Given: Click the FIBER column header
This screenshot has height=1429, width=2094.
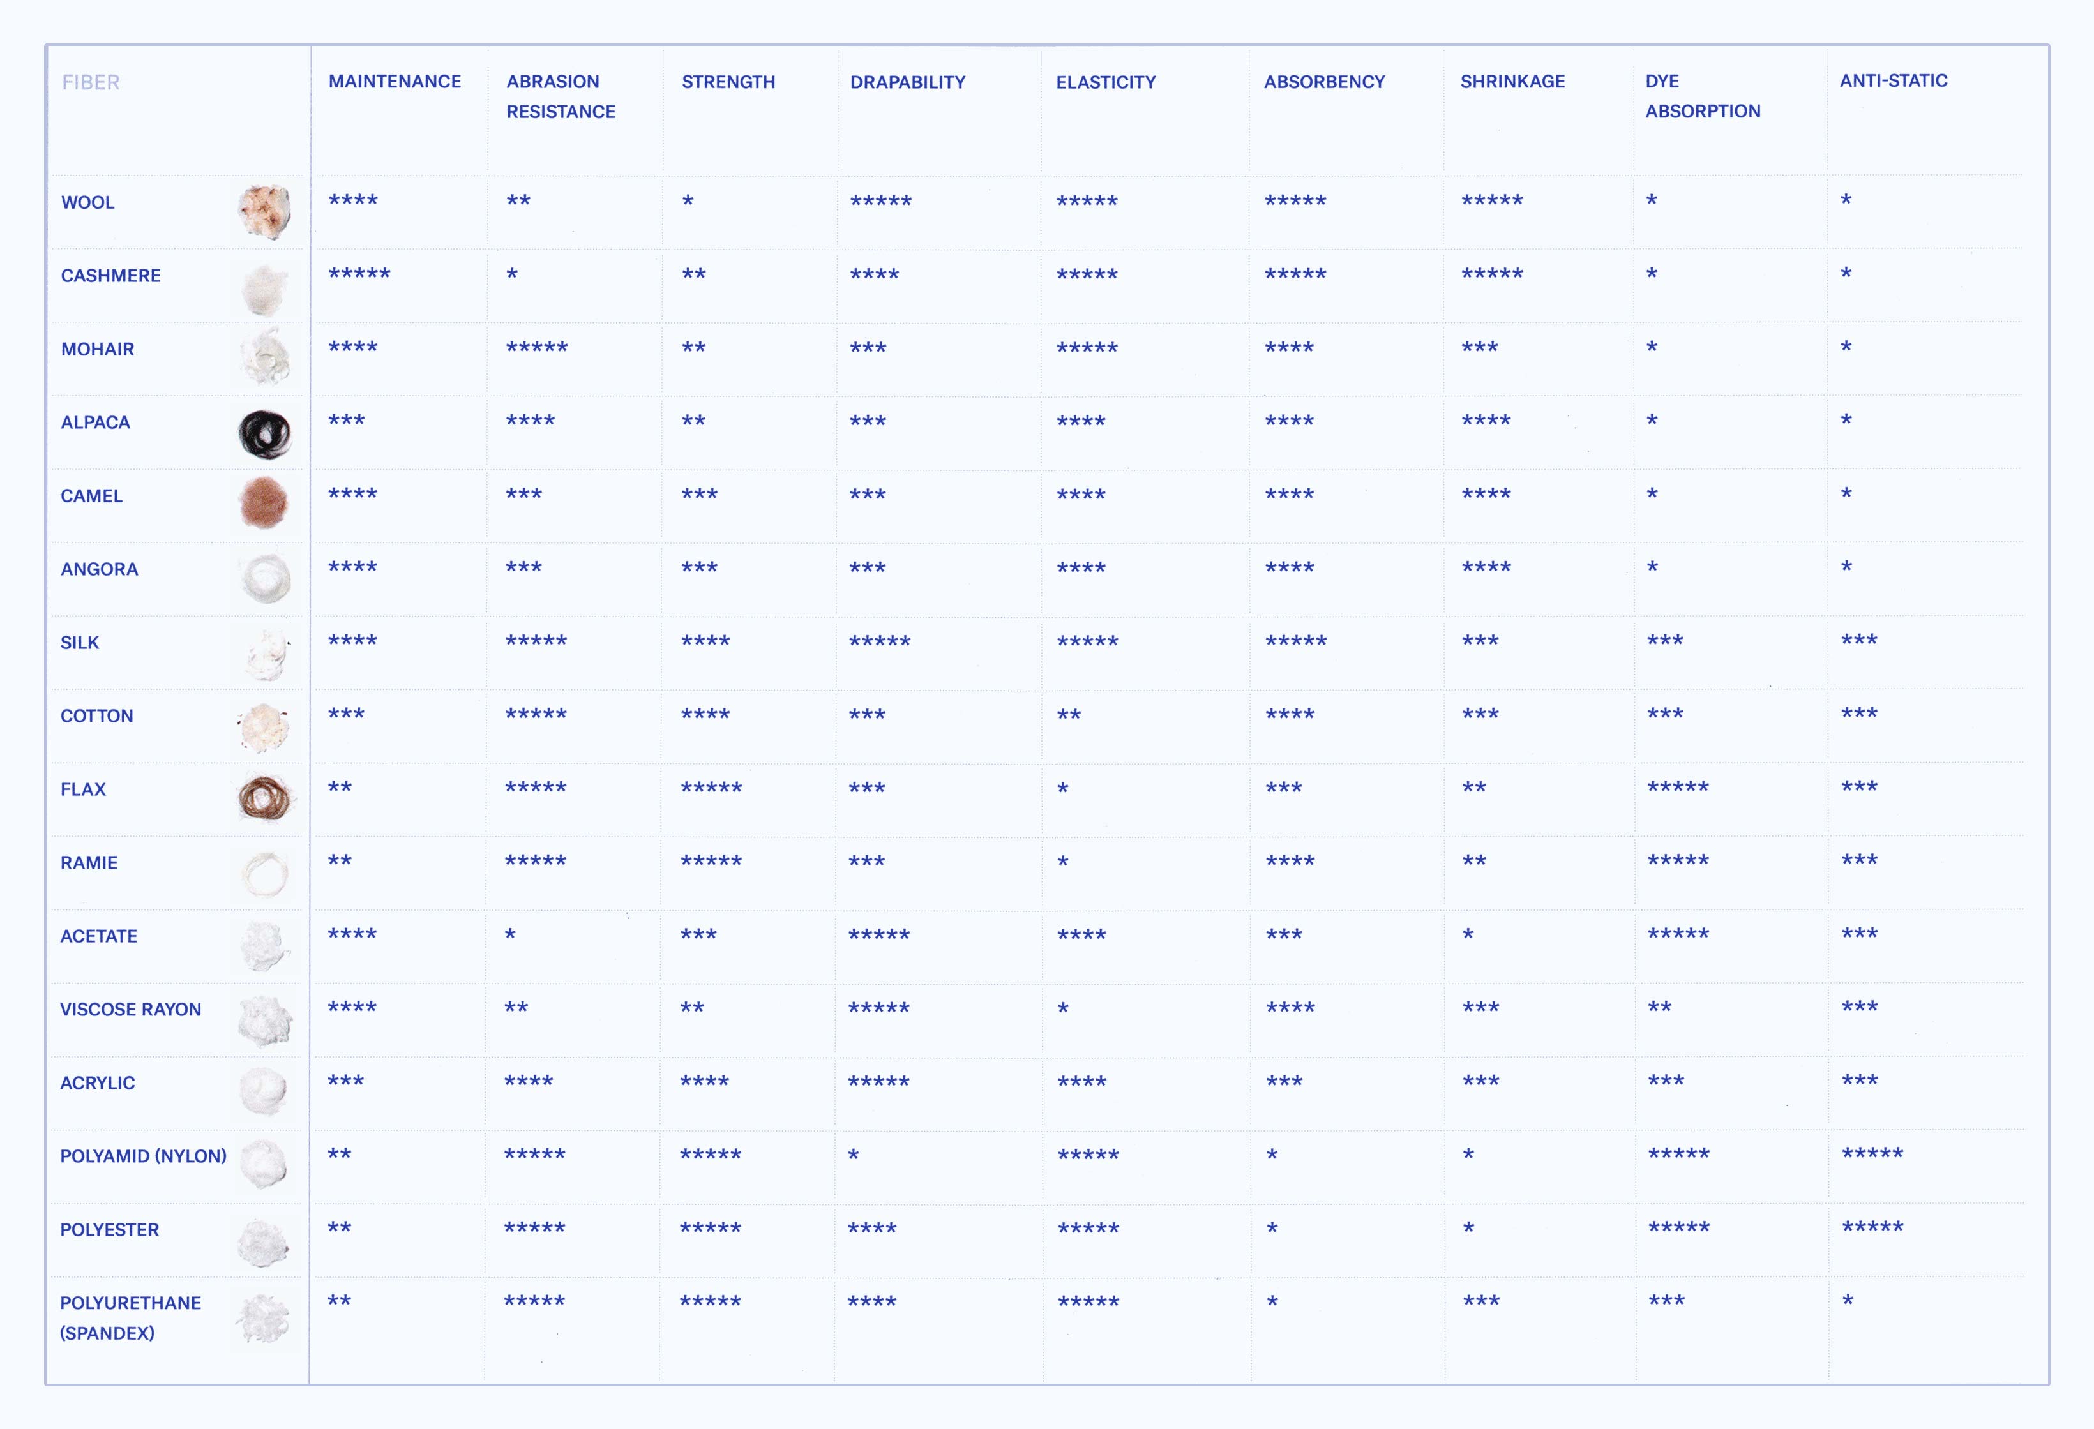Looking at the screenshot, I should click(x=91, y=83).
